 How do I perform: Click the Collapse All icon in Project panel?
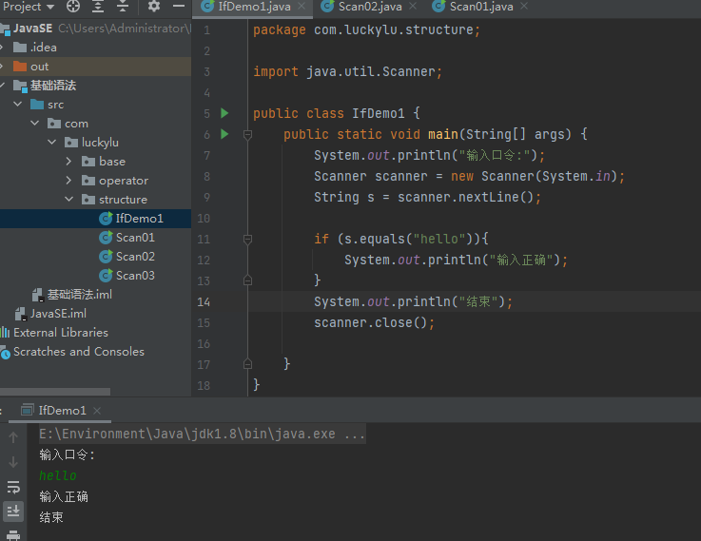123,7
